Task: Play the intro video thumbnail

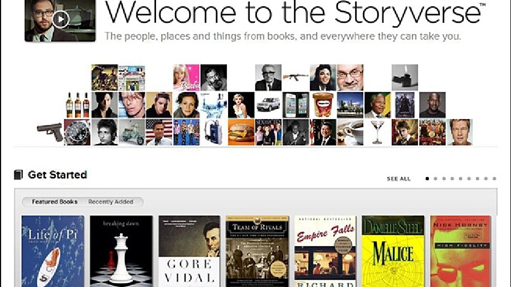Action: point(60,20)
